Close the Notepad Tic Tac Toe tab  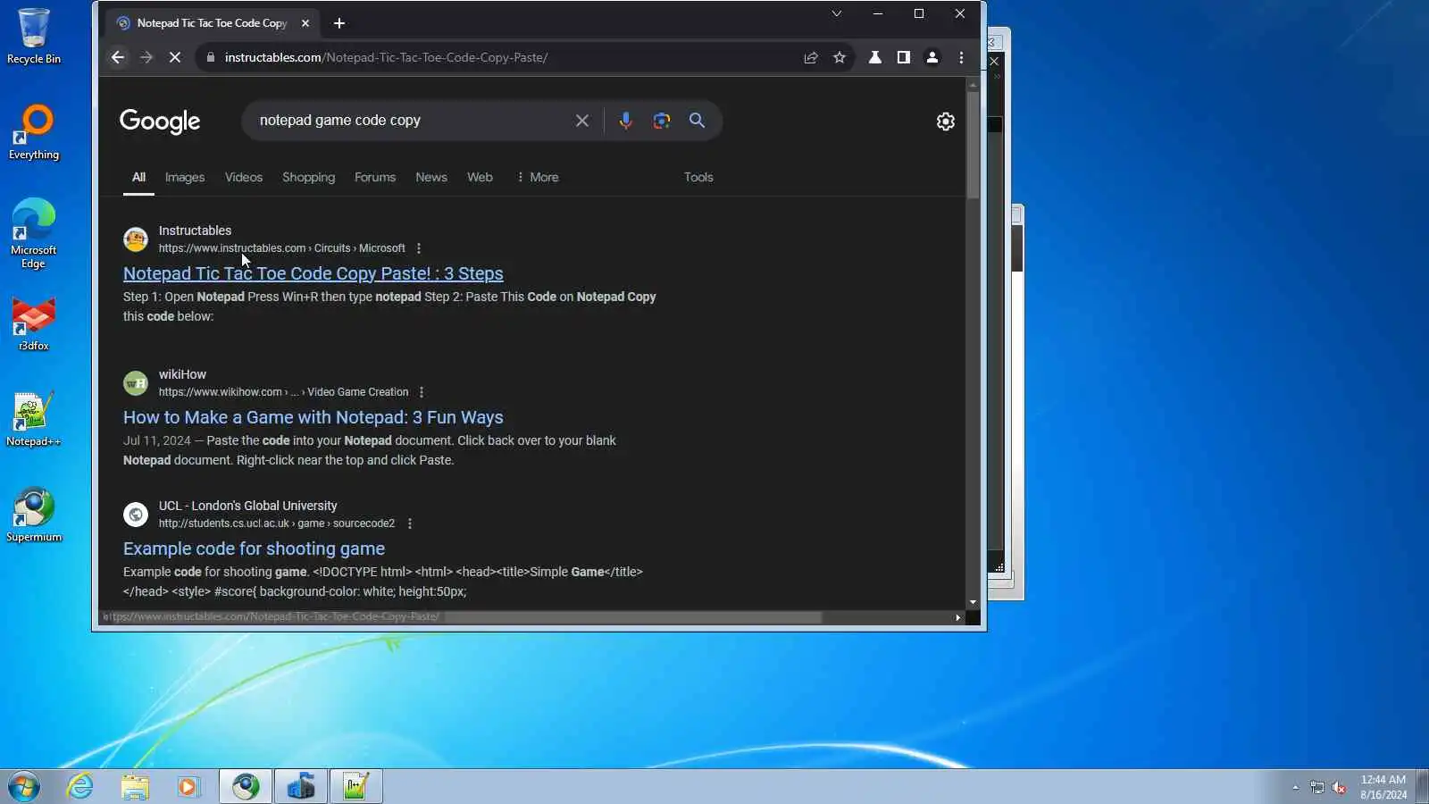click(305, 23)
